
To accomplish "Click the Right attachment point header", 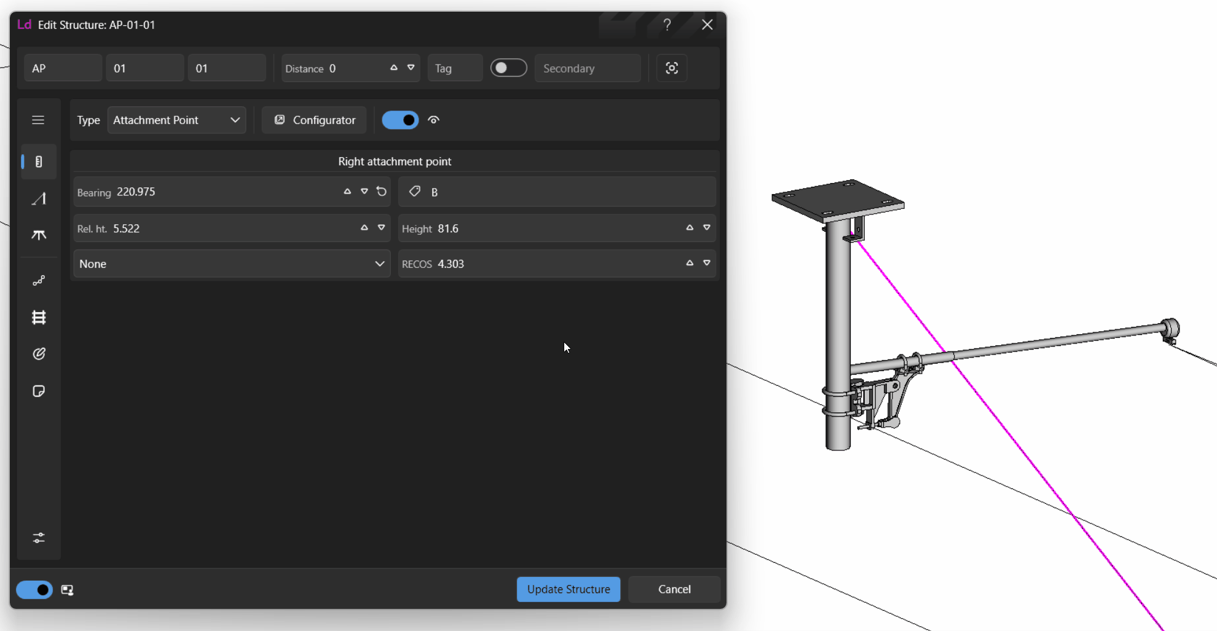I will (x=395, y=161).
